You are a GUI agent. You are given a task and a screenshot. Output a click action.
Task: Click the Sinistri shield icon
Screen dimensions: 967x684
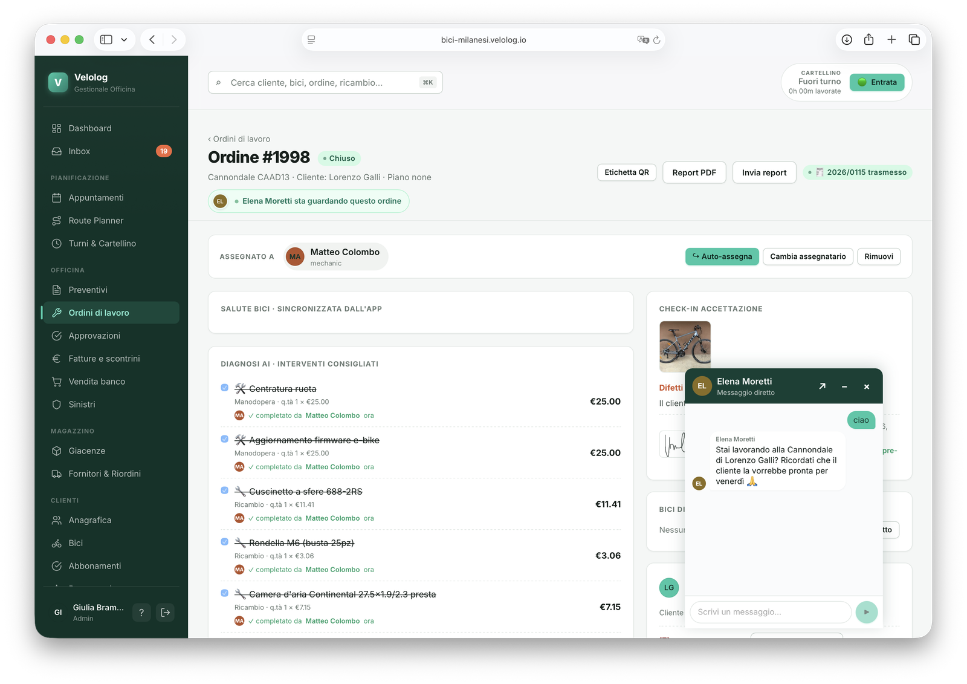pos(57,405)
